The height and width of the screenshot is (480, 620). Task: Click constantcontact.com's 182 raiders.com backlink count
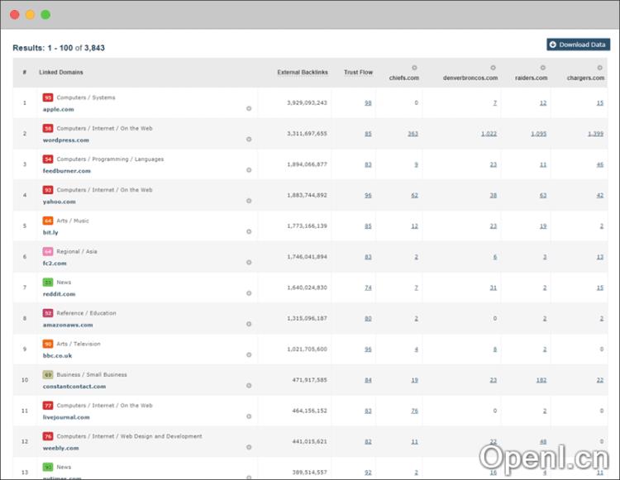click(541, 380)
